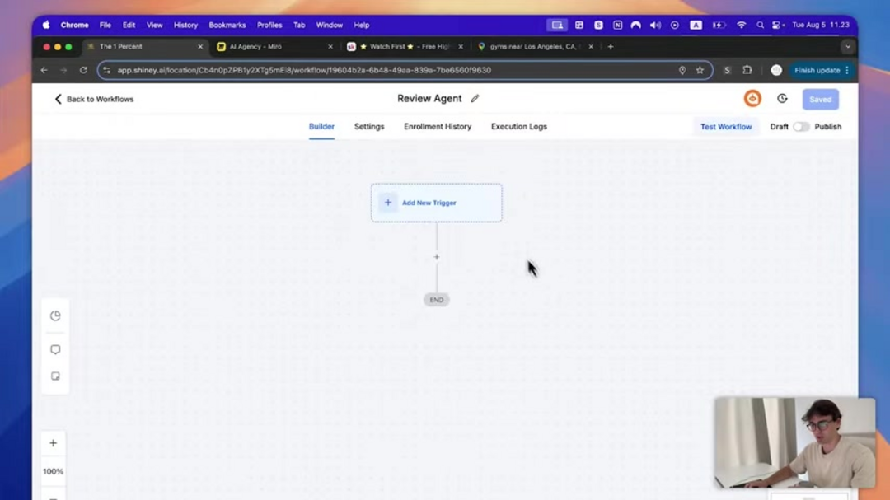Image resolution: width=890 pixels, height=500 pixels.
Task: Switch to the Settings tab
Action: click(369, 127)
